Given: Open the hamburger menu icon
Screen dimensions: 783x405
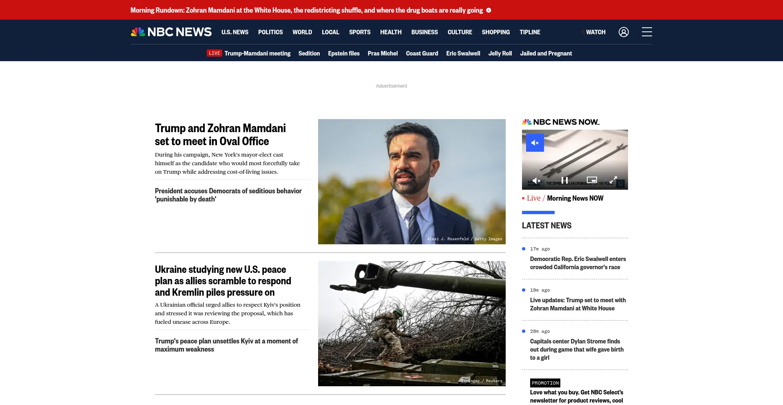Looking at the screenshot, I should 647,32.
